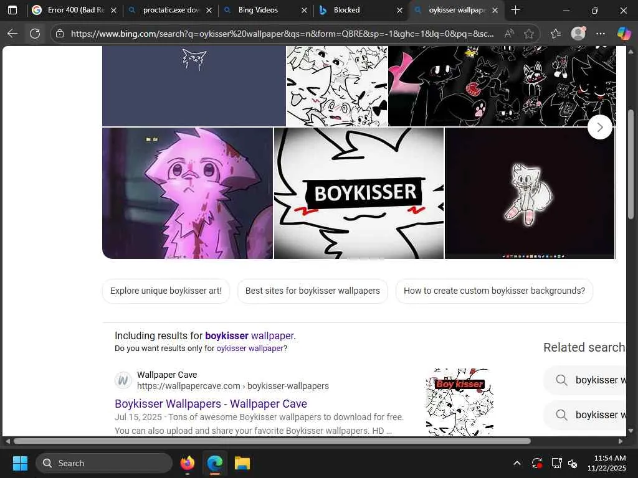Open the BOYKISSER text image
Viewport: 638px width, 478px height.
coord(358,193)
